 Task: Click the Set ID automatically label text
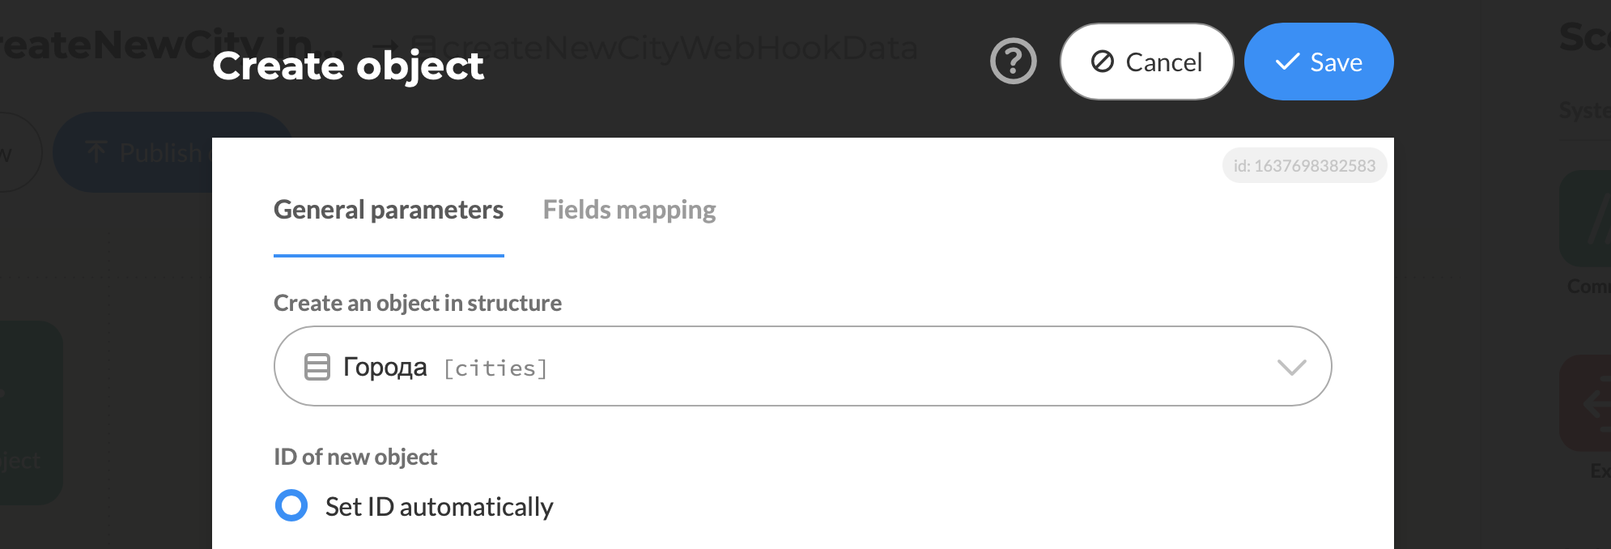pyautogui.click(x=439, y=507)
